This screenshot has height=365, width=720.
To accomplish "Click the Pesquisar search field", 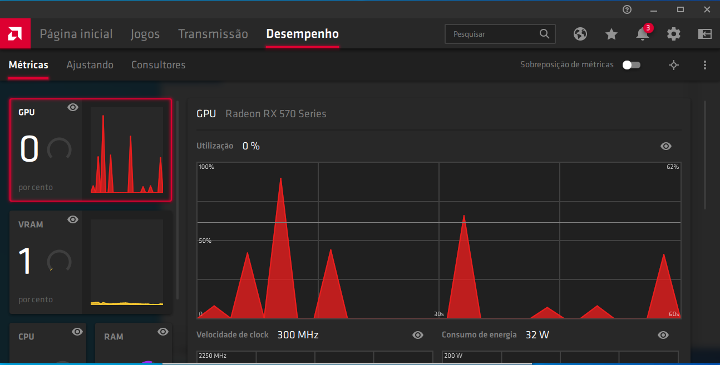I will pos(500,34).
